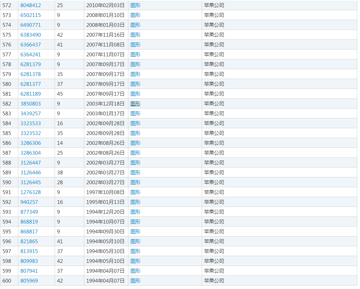Screen dimensions: 360x289
Task: Select row number 576
Action: point(7,45)
